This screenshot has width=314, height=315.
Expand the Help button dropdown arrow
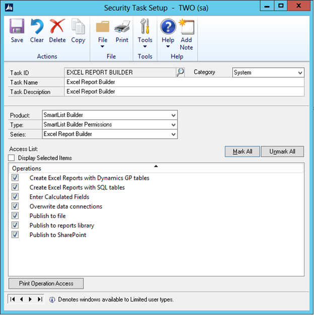click(x=168, y=46)
